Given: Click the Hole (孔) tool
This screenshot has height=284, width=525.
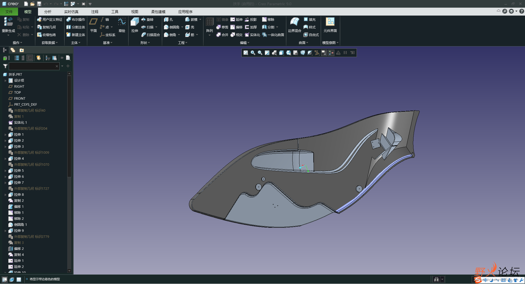Looking at the screenshot, I should click(x=168, y=20).
